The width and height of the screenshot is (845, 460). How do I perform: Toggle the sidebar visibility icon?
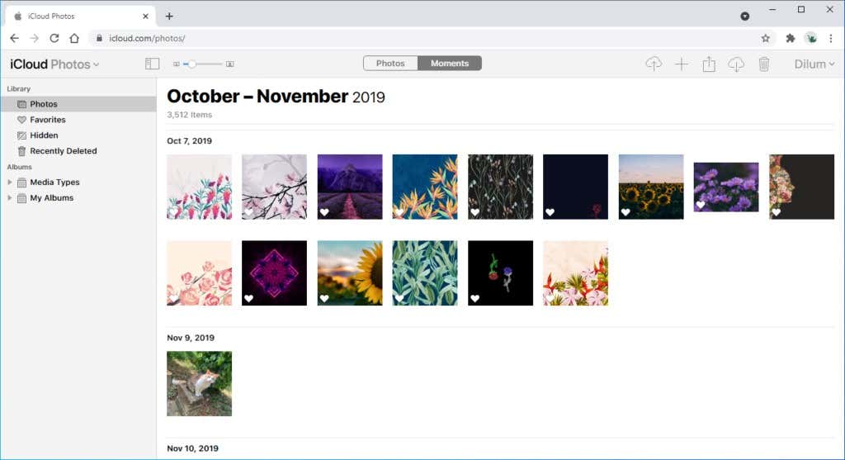pos(152,64)
